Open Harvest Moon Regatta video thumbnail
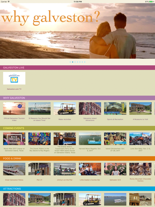 click(x=90, y=139)
